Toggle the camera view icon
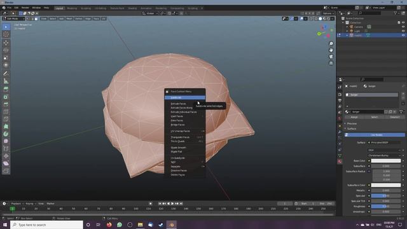This screenshot has height=229, width=407. coord(331,57)
